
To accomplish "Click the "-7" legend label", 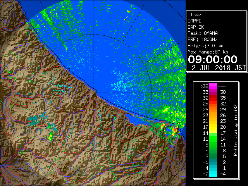I will pyautogui.click(x=205, y=174).
